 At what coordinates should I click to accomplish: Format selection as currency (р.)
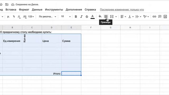(x=8, y=17)
